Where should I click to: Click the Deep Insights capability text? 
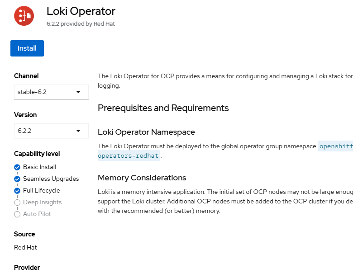coord(43,202)
